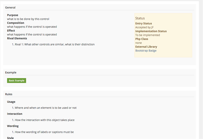Click the green Basic Example button
The height and width of the screenshot is (139, 203).
[x=16, y=80]
